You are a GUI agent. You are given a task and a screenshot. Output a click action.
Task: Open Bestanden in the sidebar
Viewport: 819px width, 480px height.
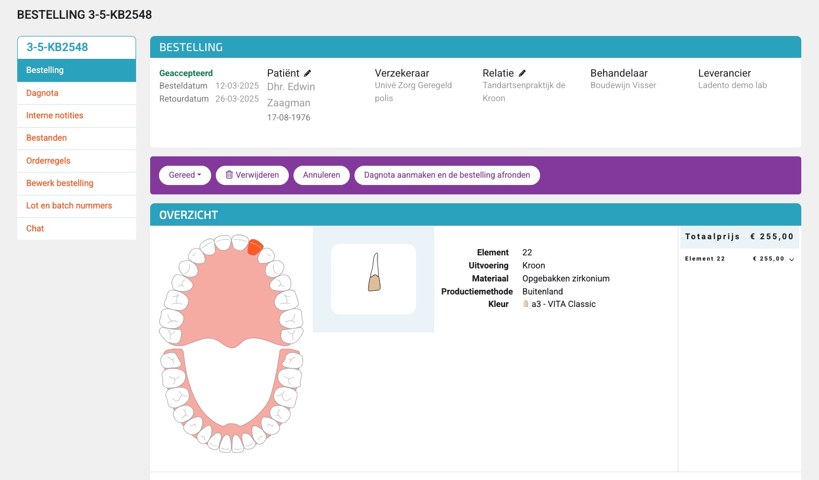point(46,138)
